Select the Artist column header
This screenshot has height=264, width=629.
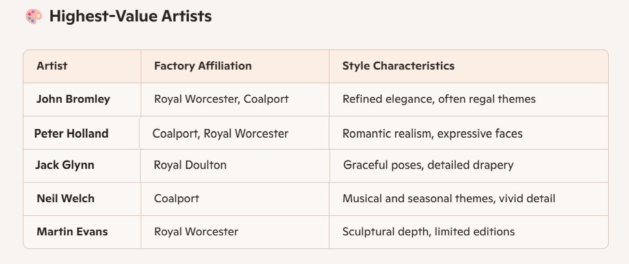point(52,66)
